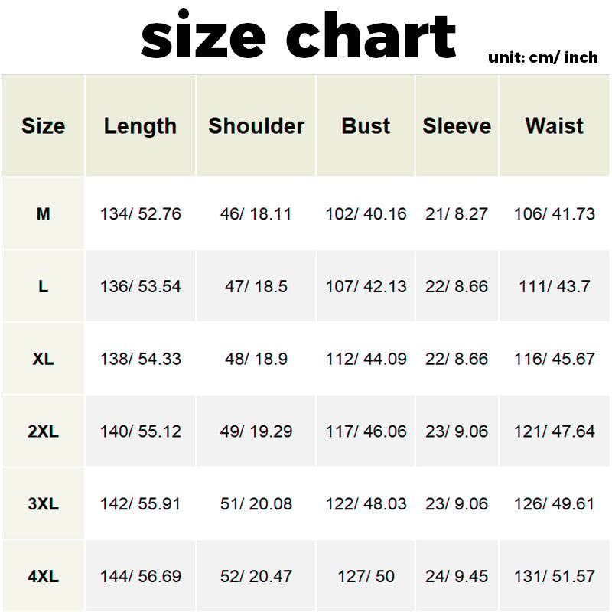The height and width of the screenshot is (612, 612).
Task: Click the 3XL sleeve value 23/ 9.06
Action: click(x=457, y=504)
